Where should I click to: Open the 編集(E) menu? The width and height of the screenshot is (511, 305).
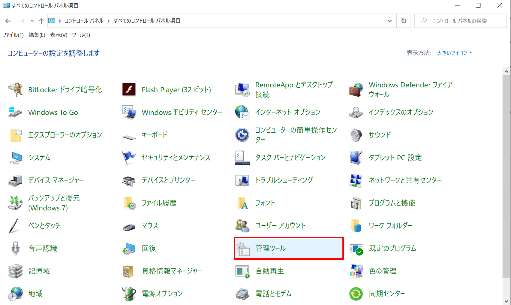(37, 35)
